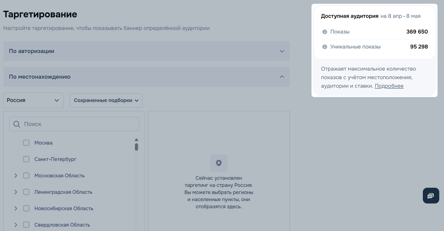Screen dimensions: 444x231
Task: Select the Московская Область checkbox
Action: [x=26, y=176]
